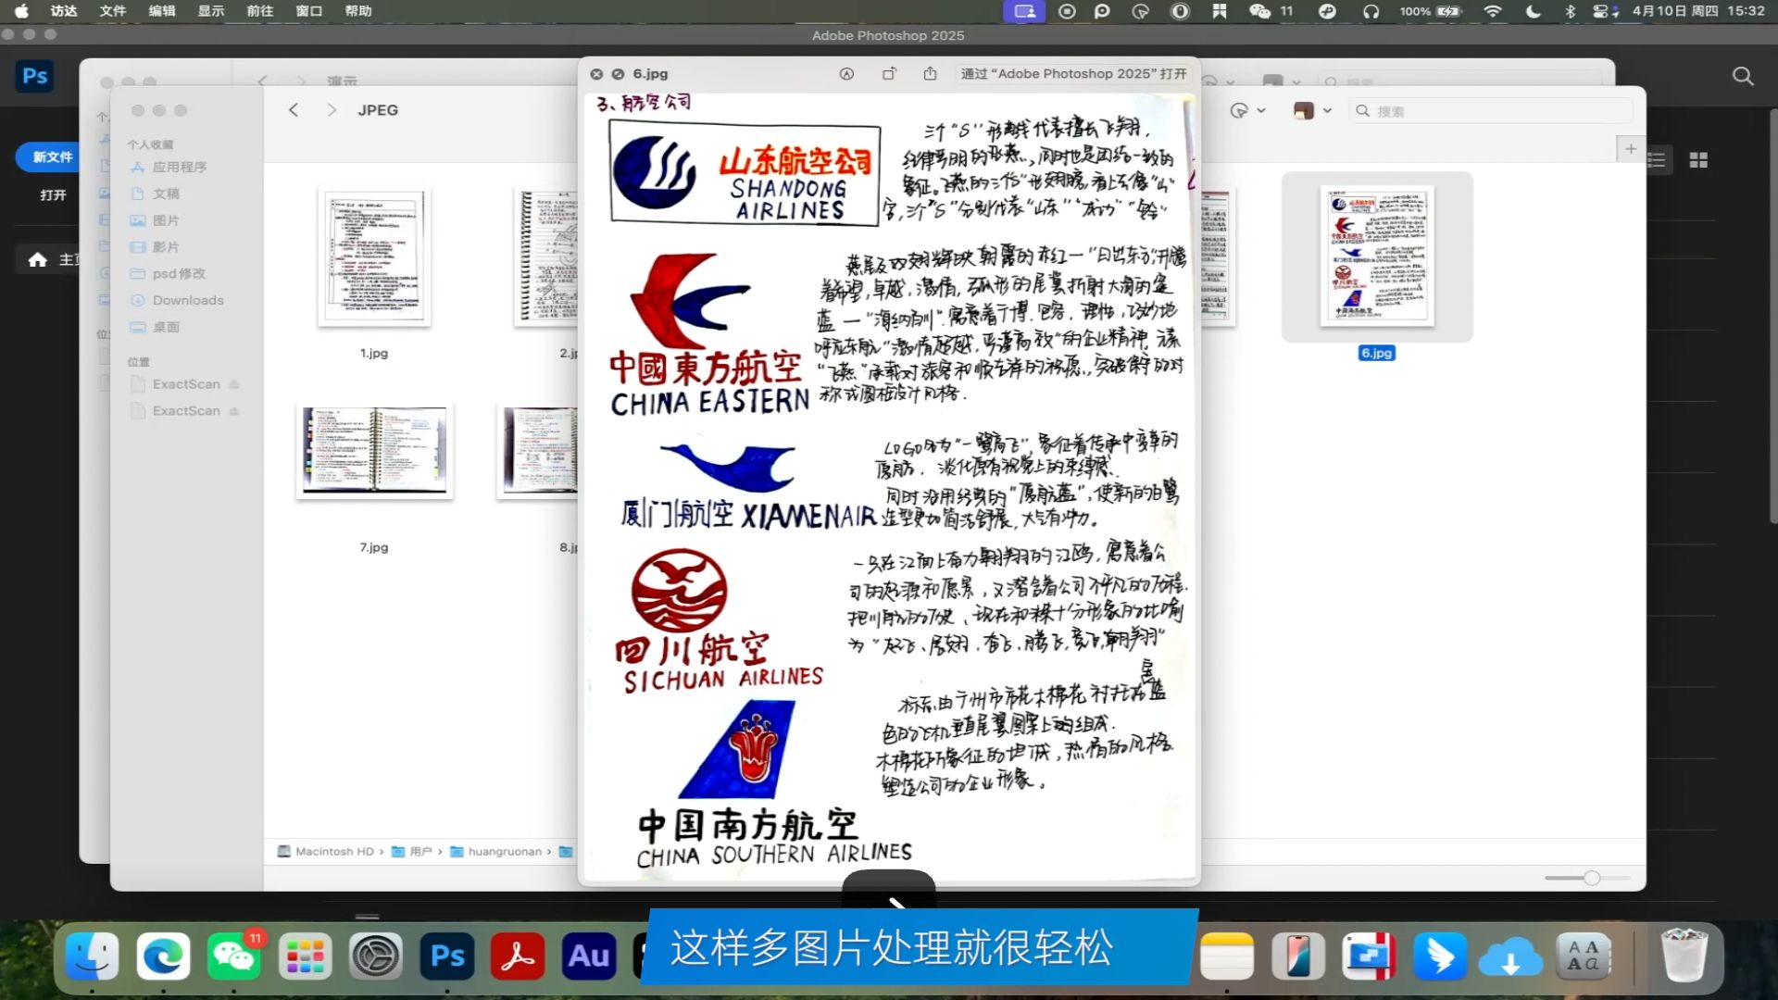The width and height of the screenshot is (1778, 1000).
Task: Open Adobe Audition from the Dock
Action: (x=589, y=956)
